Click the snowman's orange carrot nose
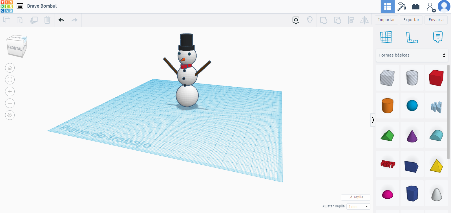The image size is (451, 213). [183, 60]
